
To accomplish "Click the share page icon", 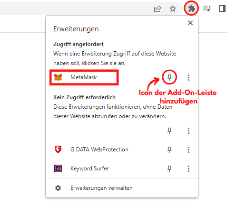I will click(x=158, y=9).
